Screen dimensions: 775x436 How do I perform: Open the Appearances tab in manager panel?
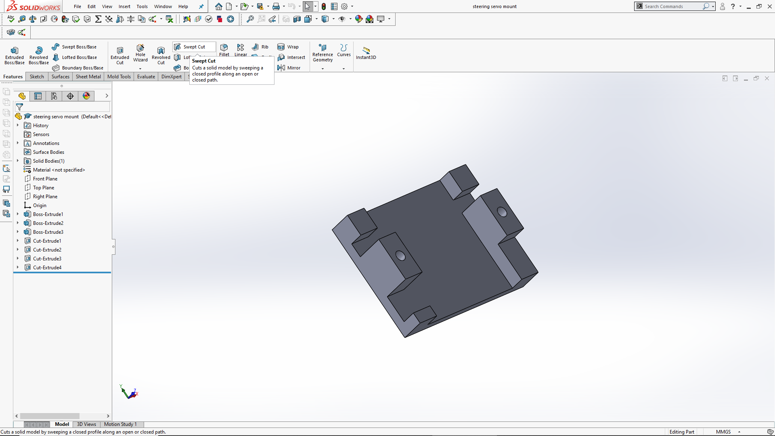(86, 96)
